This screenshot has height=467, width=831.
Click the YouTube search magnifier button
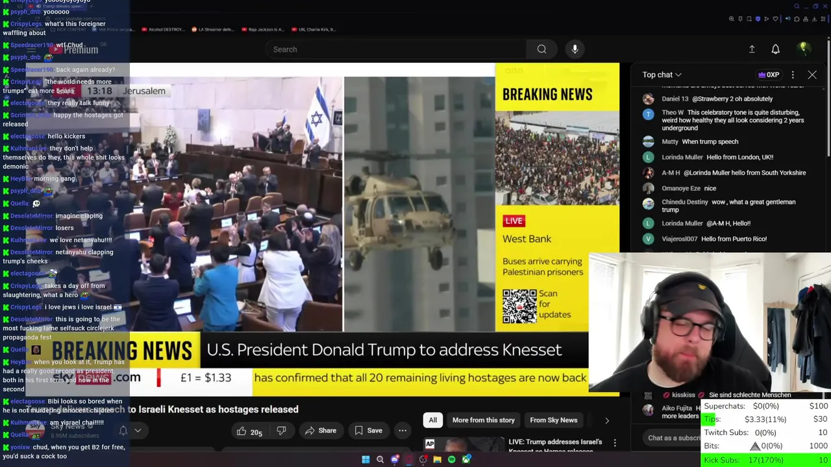[x=541, y=49]
